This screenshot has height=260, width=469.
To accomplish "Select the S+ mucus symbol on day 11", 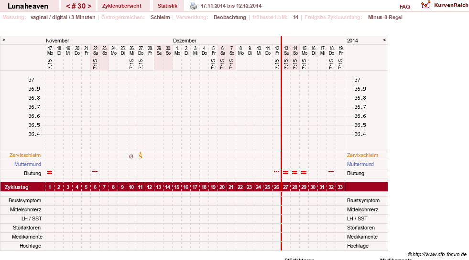I will click(x=140, y=155).
